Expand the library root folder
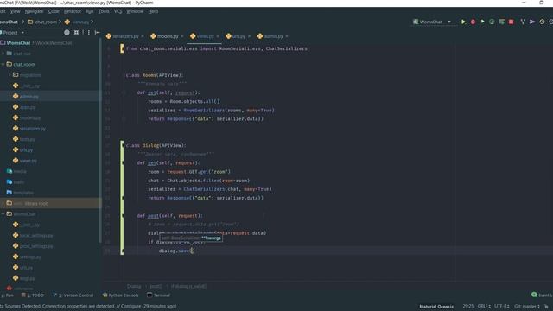This screenshot has width=553, height=311. pos(3,204)
